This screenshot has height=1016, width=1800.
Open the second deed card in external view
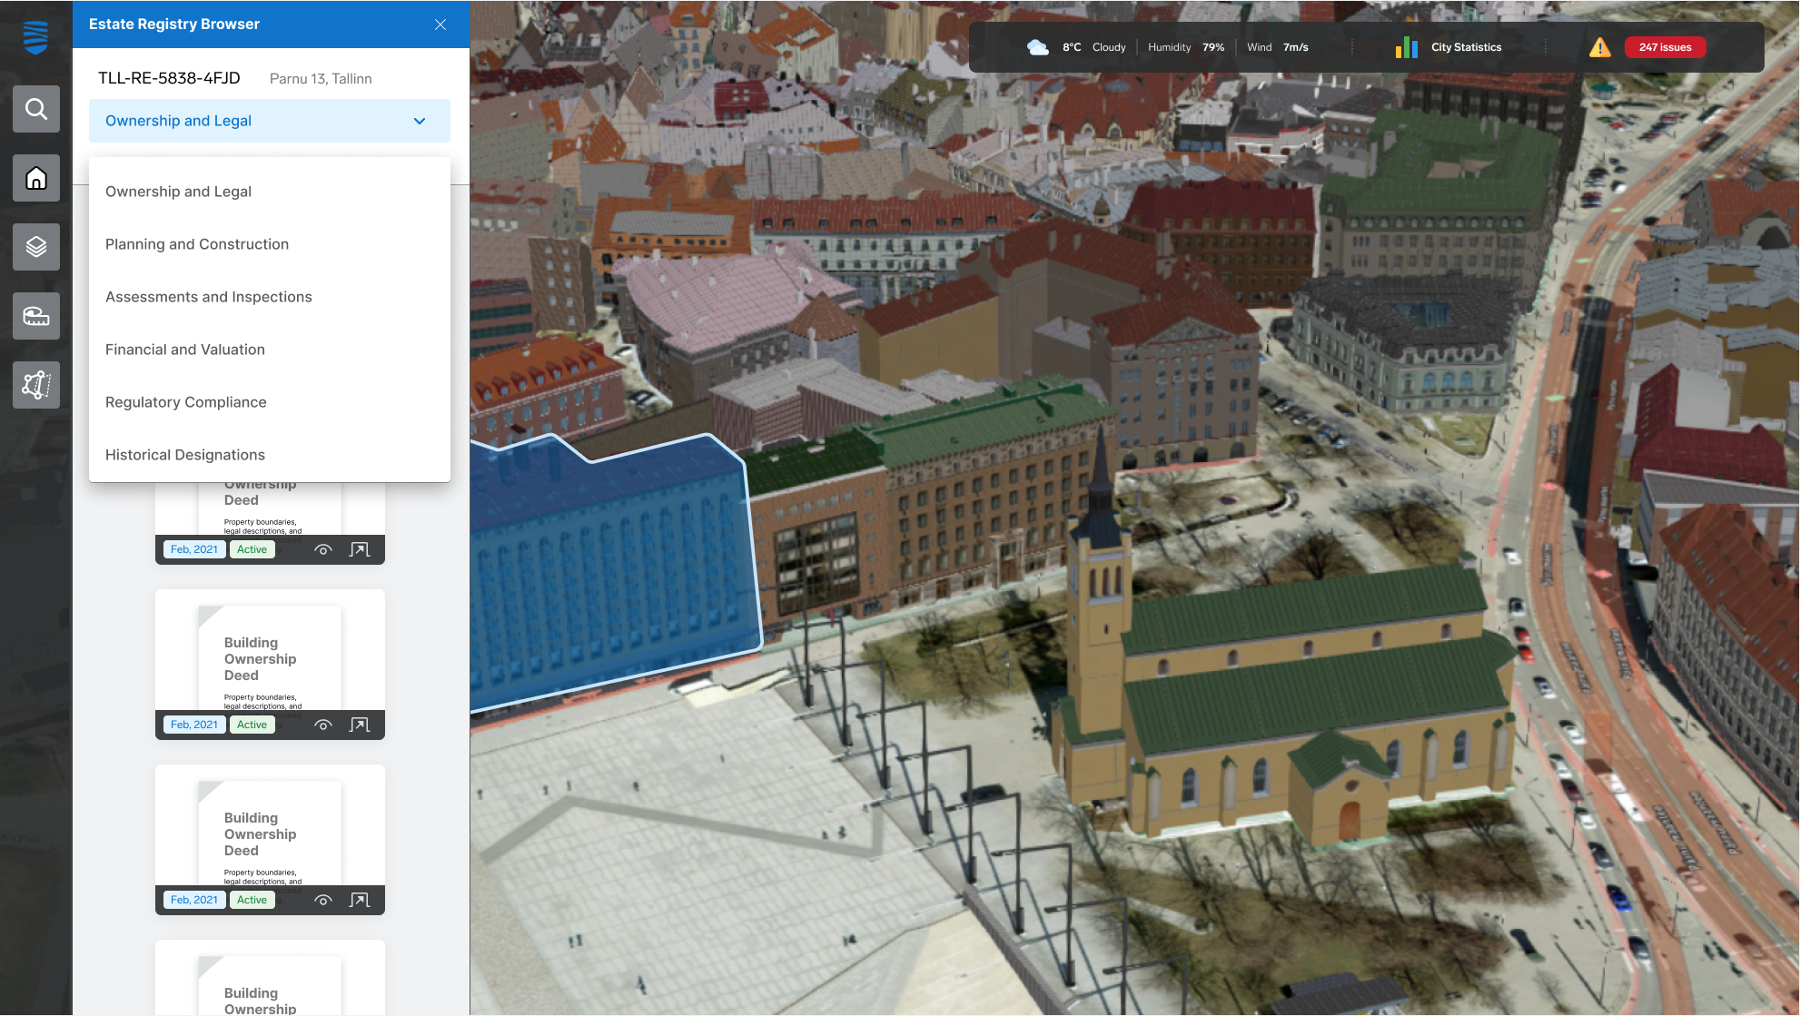360,725
